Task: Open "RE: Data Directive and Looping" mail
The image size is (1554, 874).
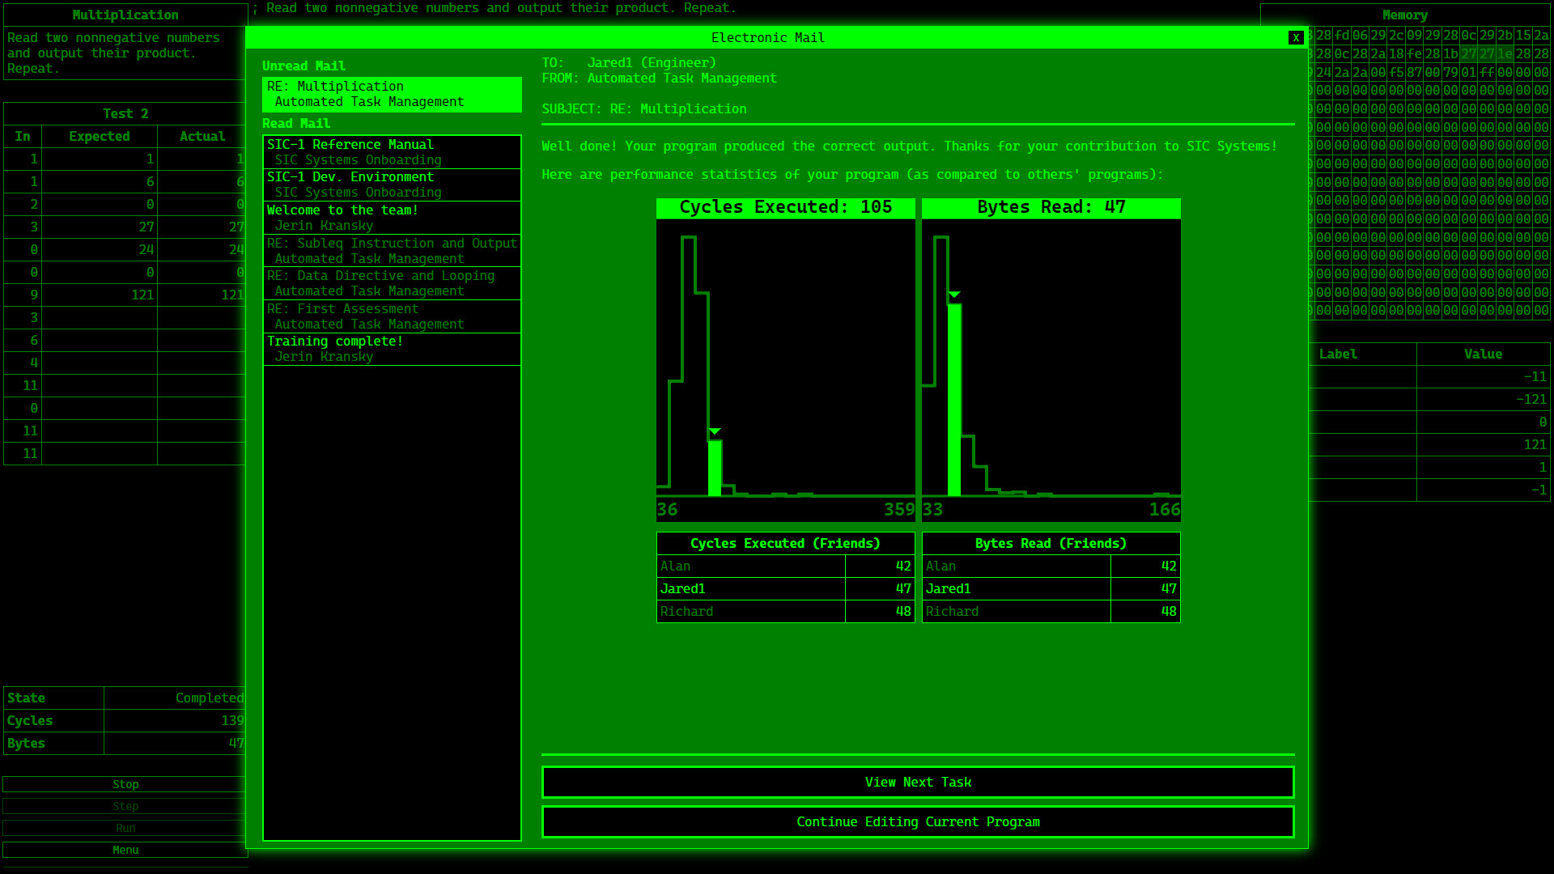Action: (392, 283)
